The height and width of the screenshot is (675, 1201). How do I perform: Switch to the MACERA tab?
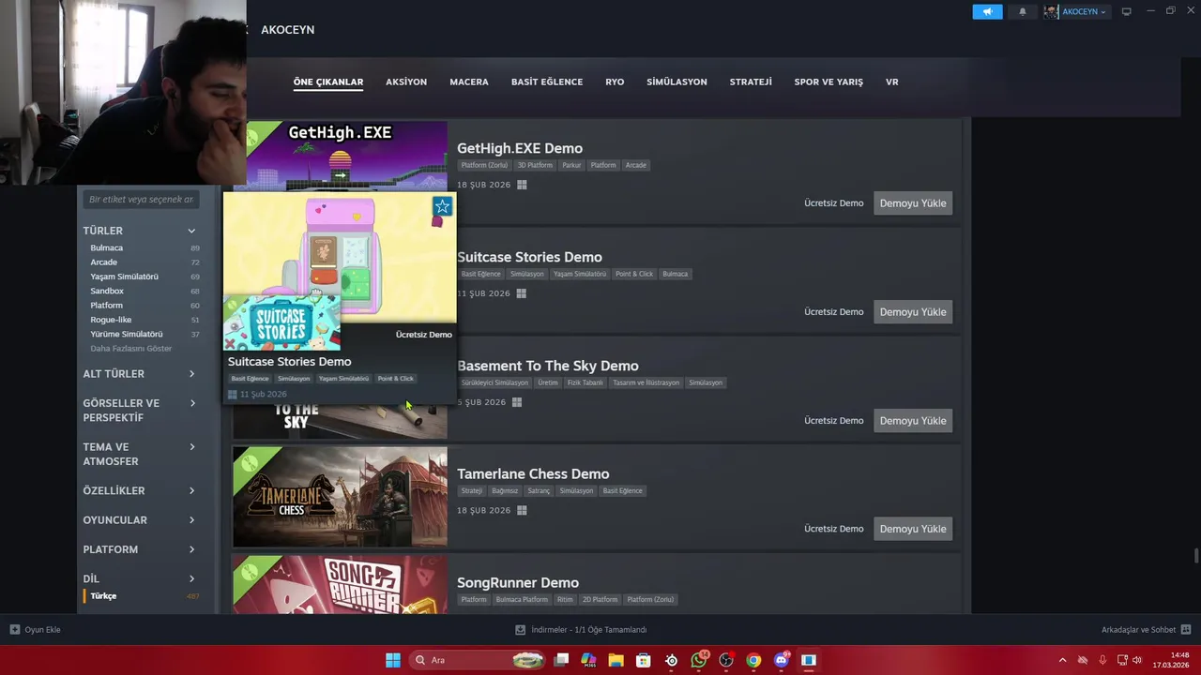(x=469, y=82)
